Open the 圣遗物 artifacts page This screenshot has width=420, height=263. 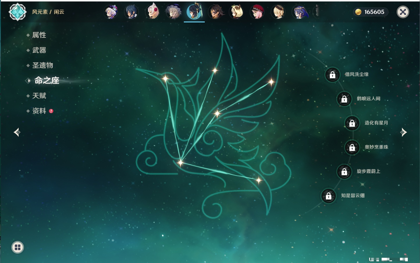click(x=42, y=65)
